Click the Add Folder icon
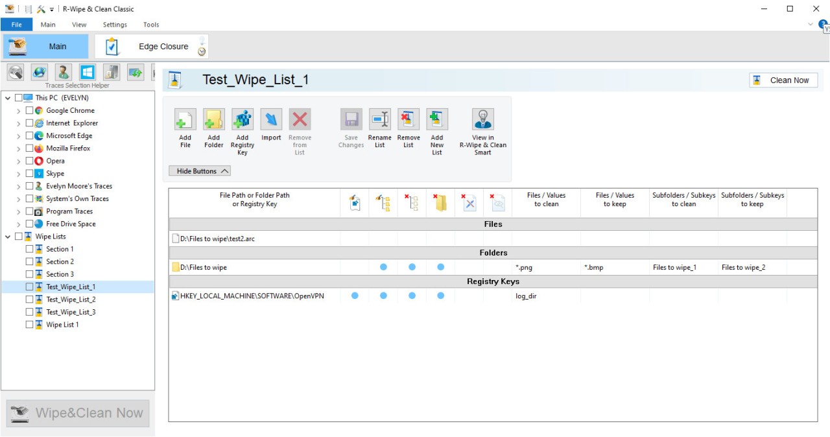830x437 pixels. (x=214, y=121)
